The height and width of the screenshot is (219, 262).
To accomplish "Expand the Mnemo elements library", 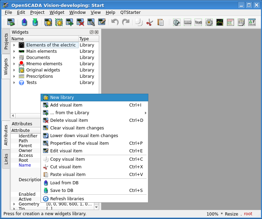I will pyautogui.click(x=14, y=64).
